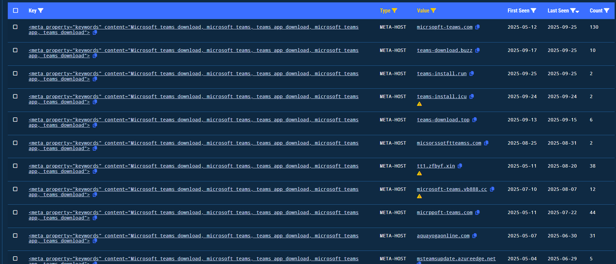
Task: Open the micrppoft-teams.com link
Action: tap(445, 212)
